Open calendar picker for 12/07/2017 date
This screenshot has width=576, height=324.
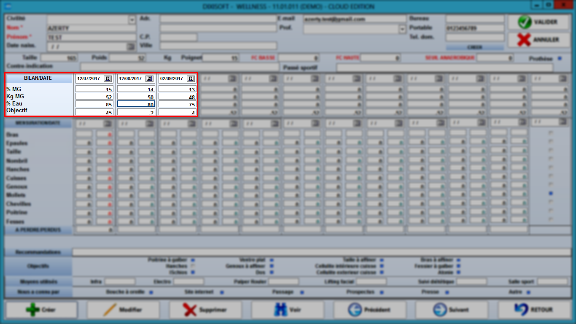108,78
